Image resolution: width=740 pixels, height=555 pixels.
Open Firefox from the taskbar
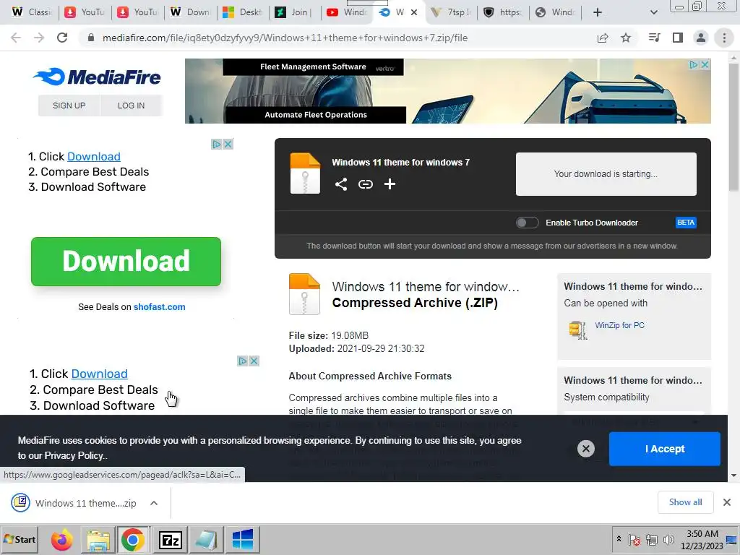62,540
